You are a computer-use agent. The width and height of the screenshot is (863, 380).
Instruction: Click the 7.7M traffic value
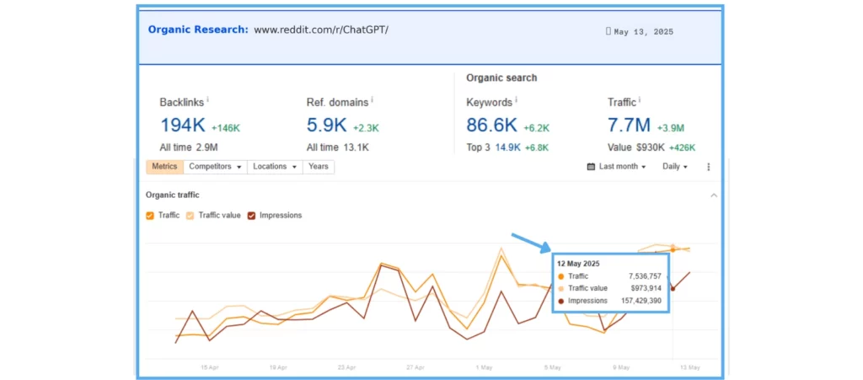pyautogui.click(x=629, y=126)
